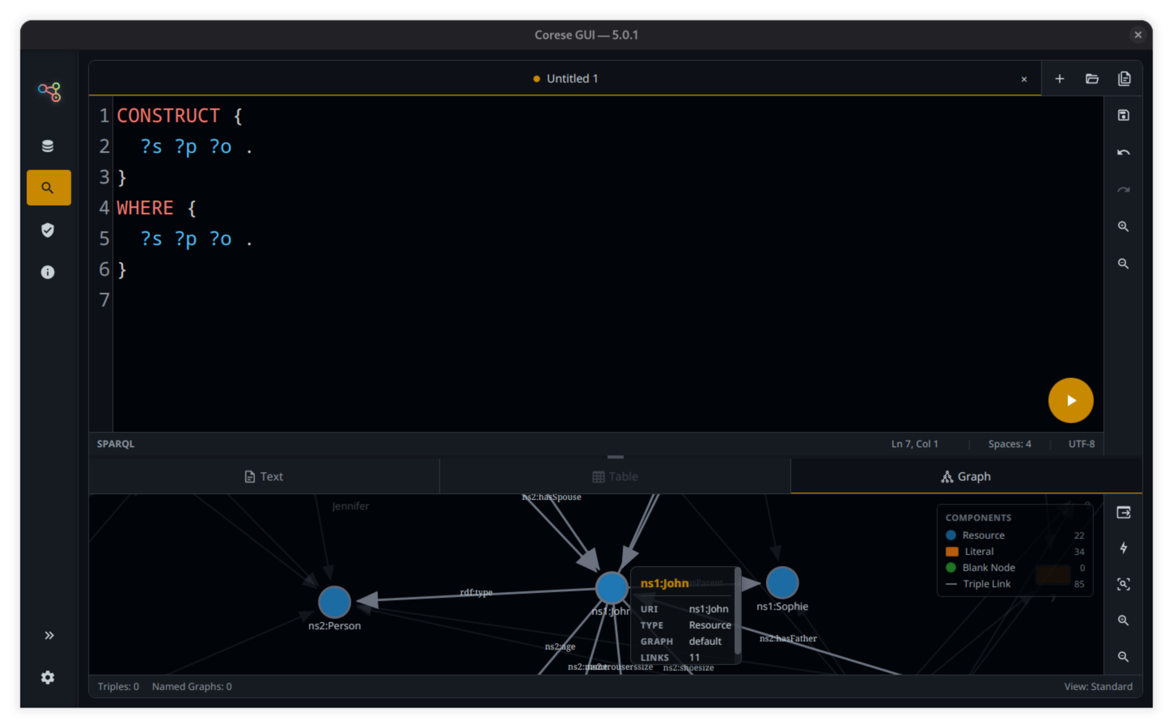The width and height of the screenshot is (1173, 728).
Task: Click the ns1:Sophie graph node
Action: click(782, 582)
